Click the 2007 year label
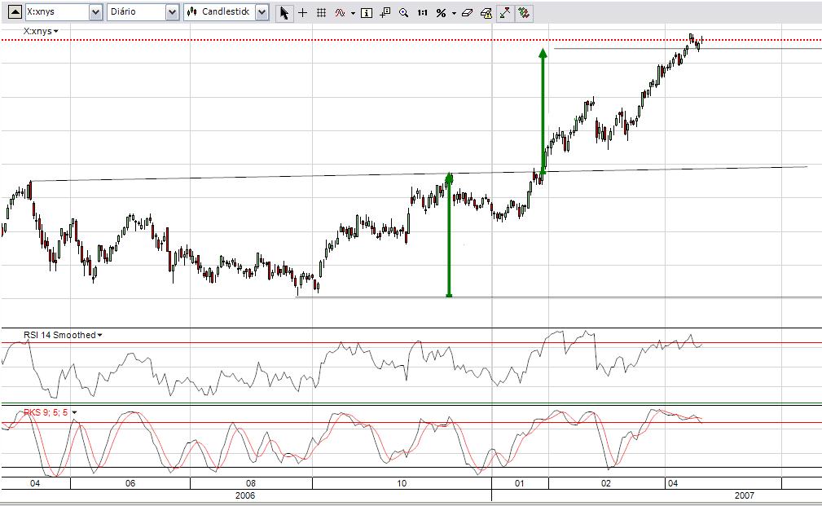Screen dimensions: 822x506 (x=745, y=495)
